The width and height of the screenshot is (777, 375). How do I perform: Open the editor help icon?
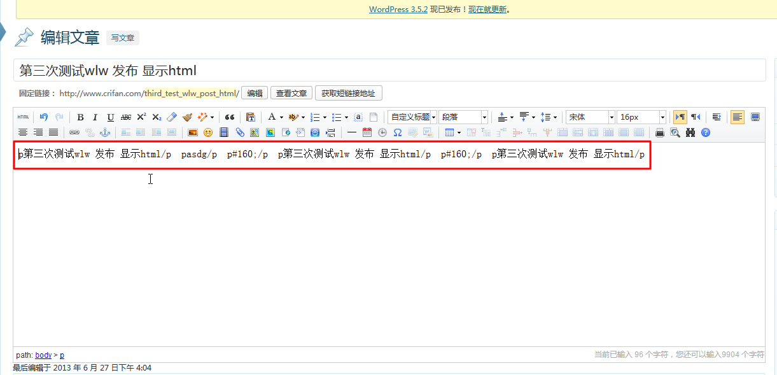pos(706,132)
